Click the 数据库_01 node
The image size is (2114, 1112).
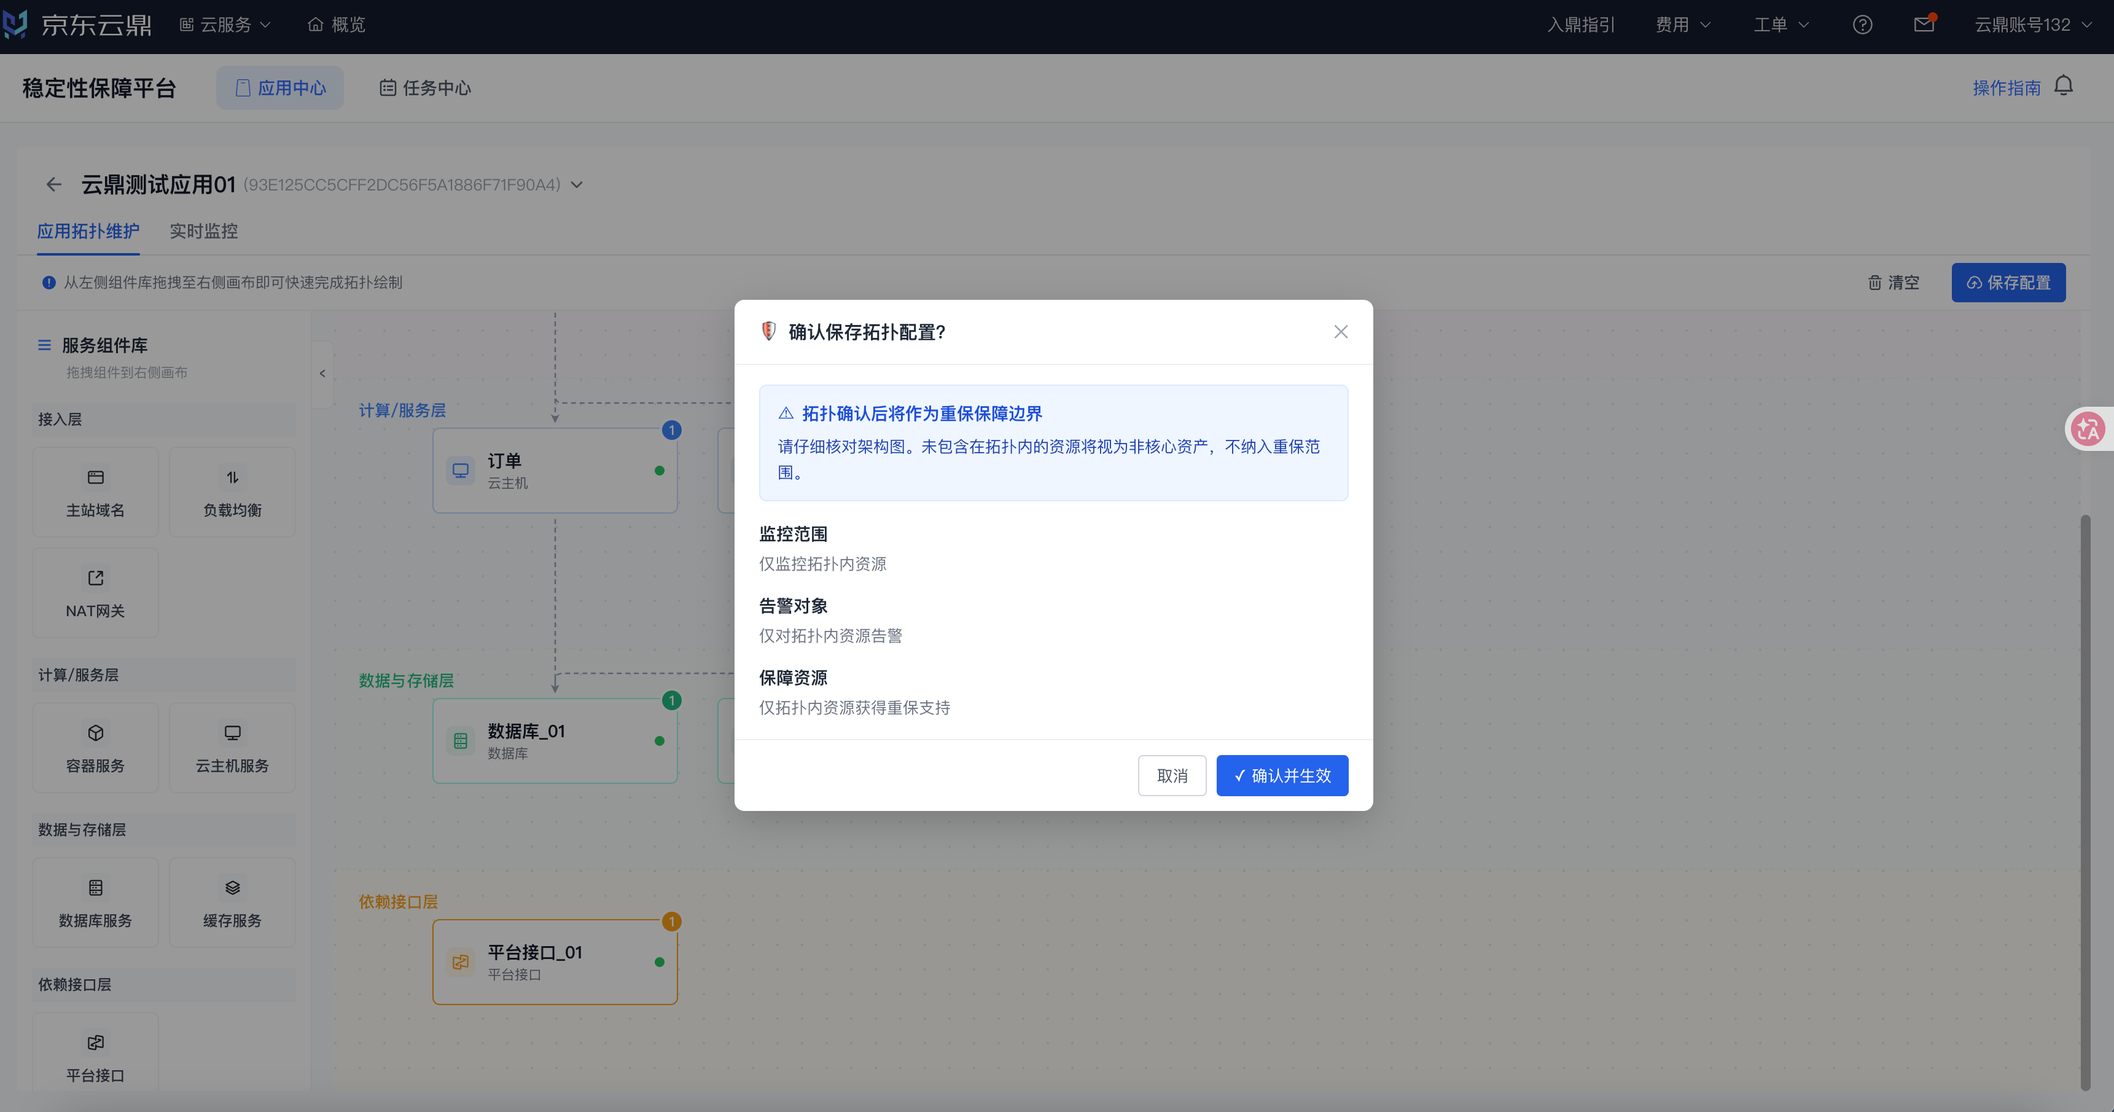pyautogui.click(x=555, y=740)
